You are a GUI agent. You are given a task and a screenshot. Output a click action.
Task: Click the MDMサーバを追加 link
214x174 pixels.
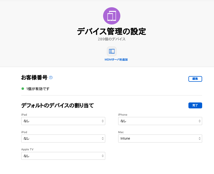116,60
